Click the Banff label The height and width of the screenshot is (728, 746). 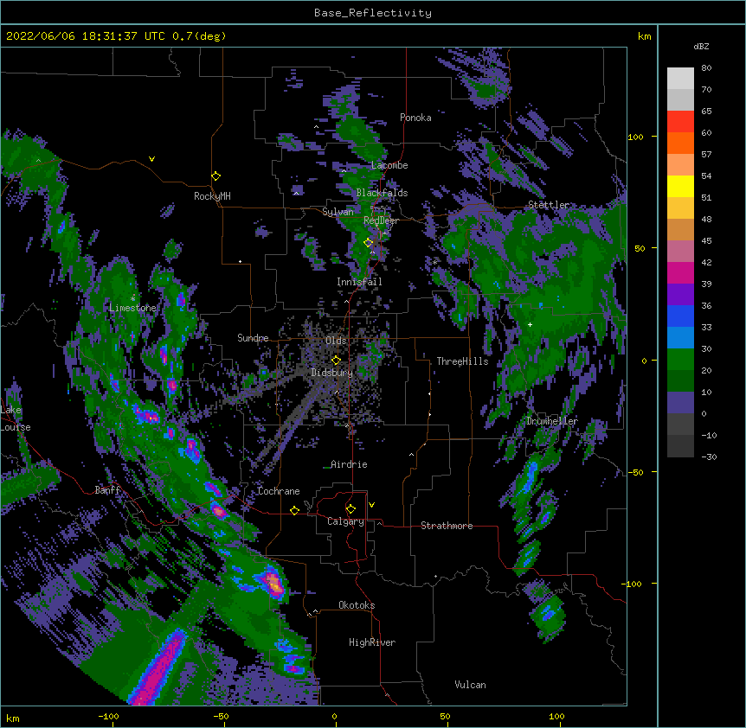point(107,490)
